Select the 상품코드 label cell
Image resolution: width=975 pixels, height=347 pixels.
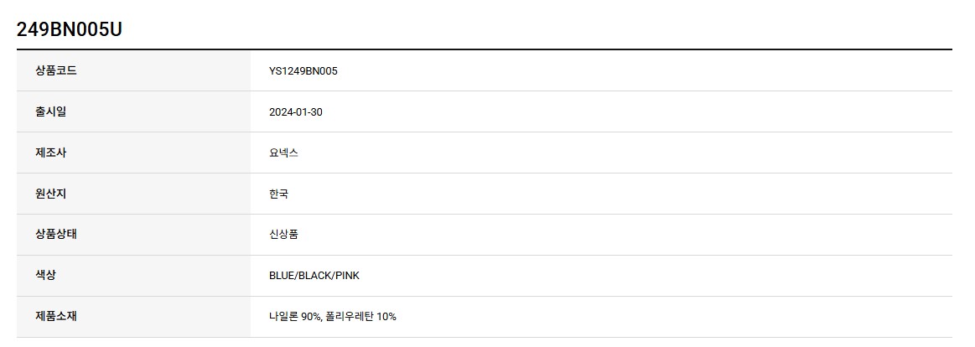click(133, 71)
